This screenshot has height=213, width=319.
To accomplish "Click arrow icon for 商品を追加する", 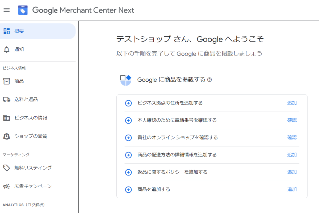I will 128,190.
